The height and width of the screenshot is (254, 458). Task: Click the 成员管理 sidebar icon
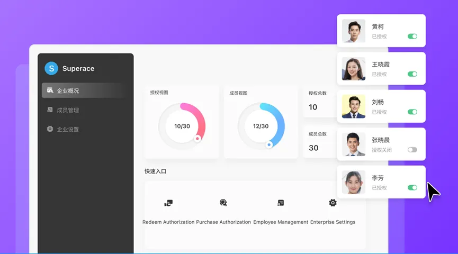click(50, 110)
